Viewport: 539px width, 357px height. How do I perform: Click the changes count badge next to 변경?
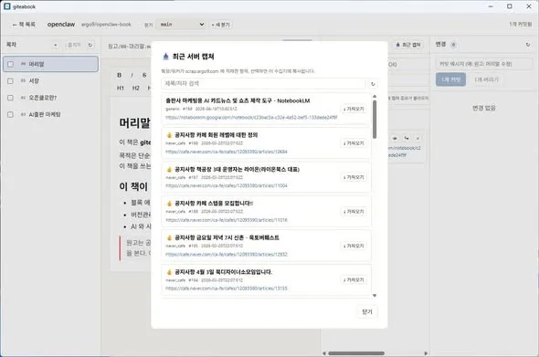tap(453, 45)
